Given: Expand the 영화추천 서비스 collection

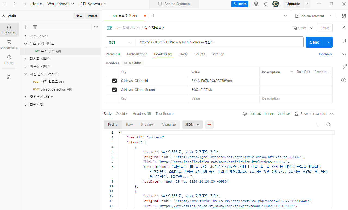Looking at the screenshot, I should 26,97.
